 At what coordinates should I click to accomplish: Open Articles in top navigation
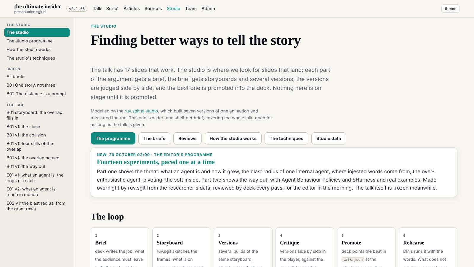132,9
